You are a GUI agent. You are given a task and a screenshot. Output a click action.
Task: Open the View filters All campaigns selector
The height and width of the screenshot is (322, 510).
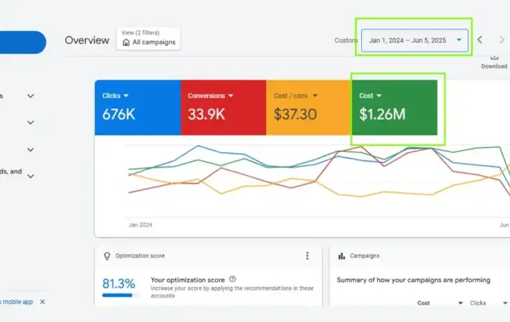(148, 39)
